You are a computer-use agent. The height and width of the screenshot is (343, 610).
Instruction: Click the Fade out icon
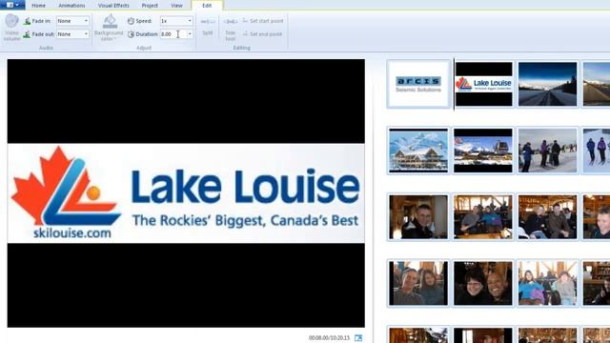(27, 34)
